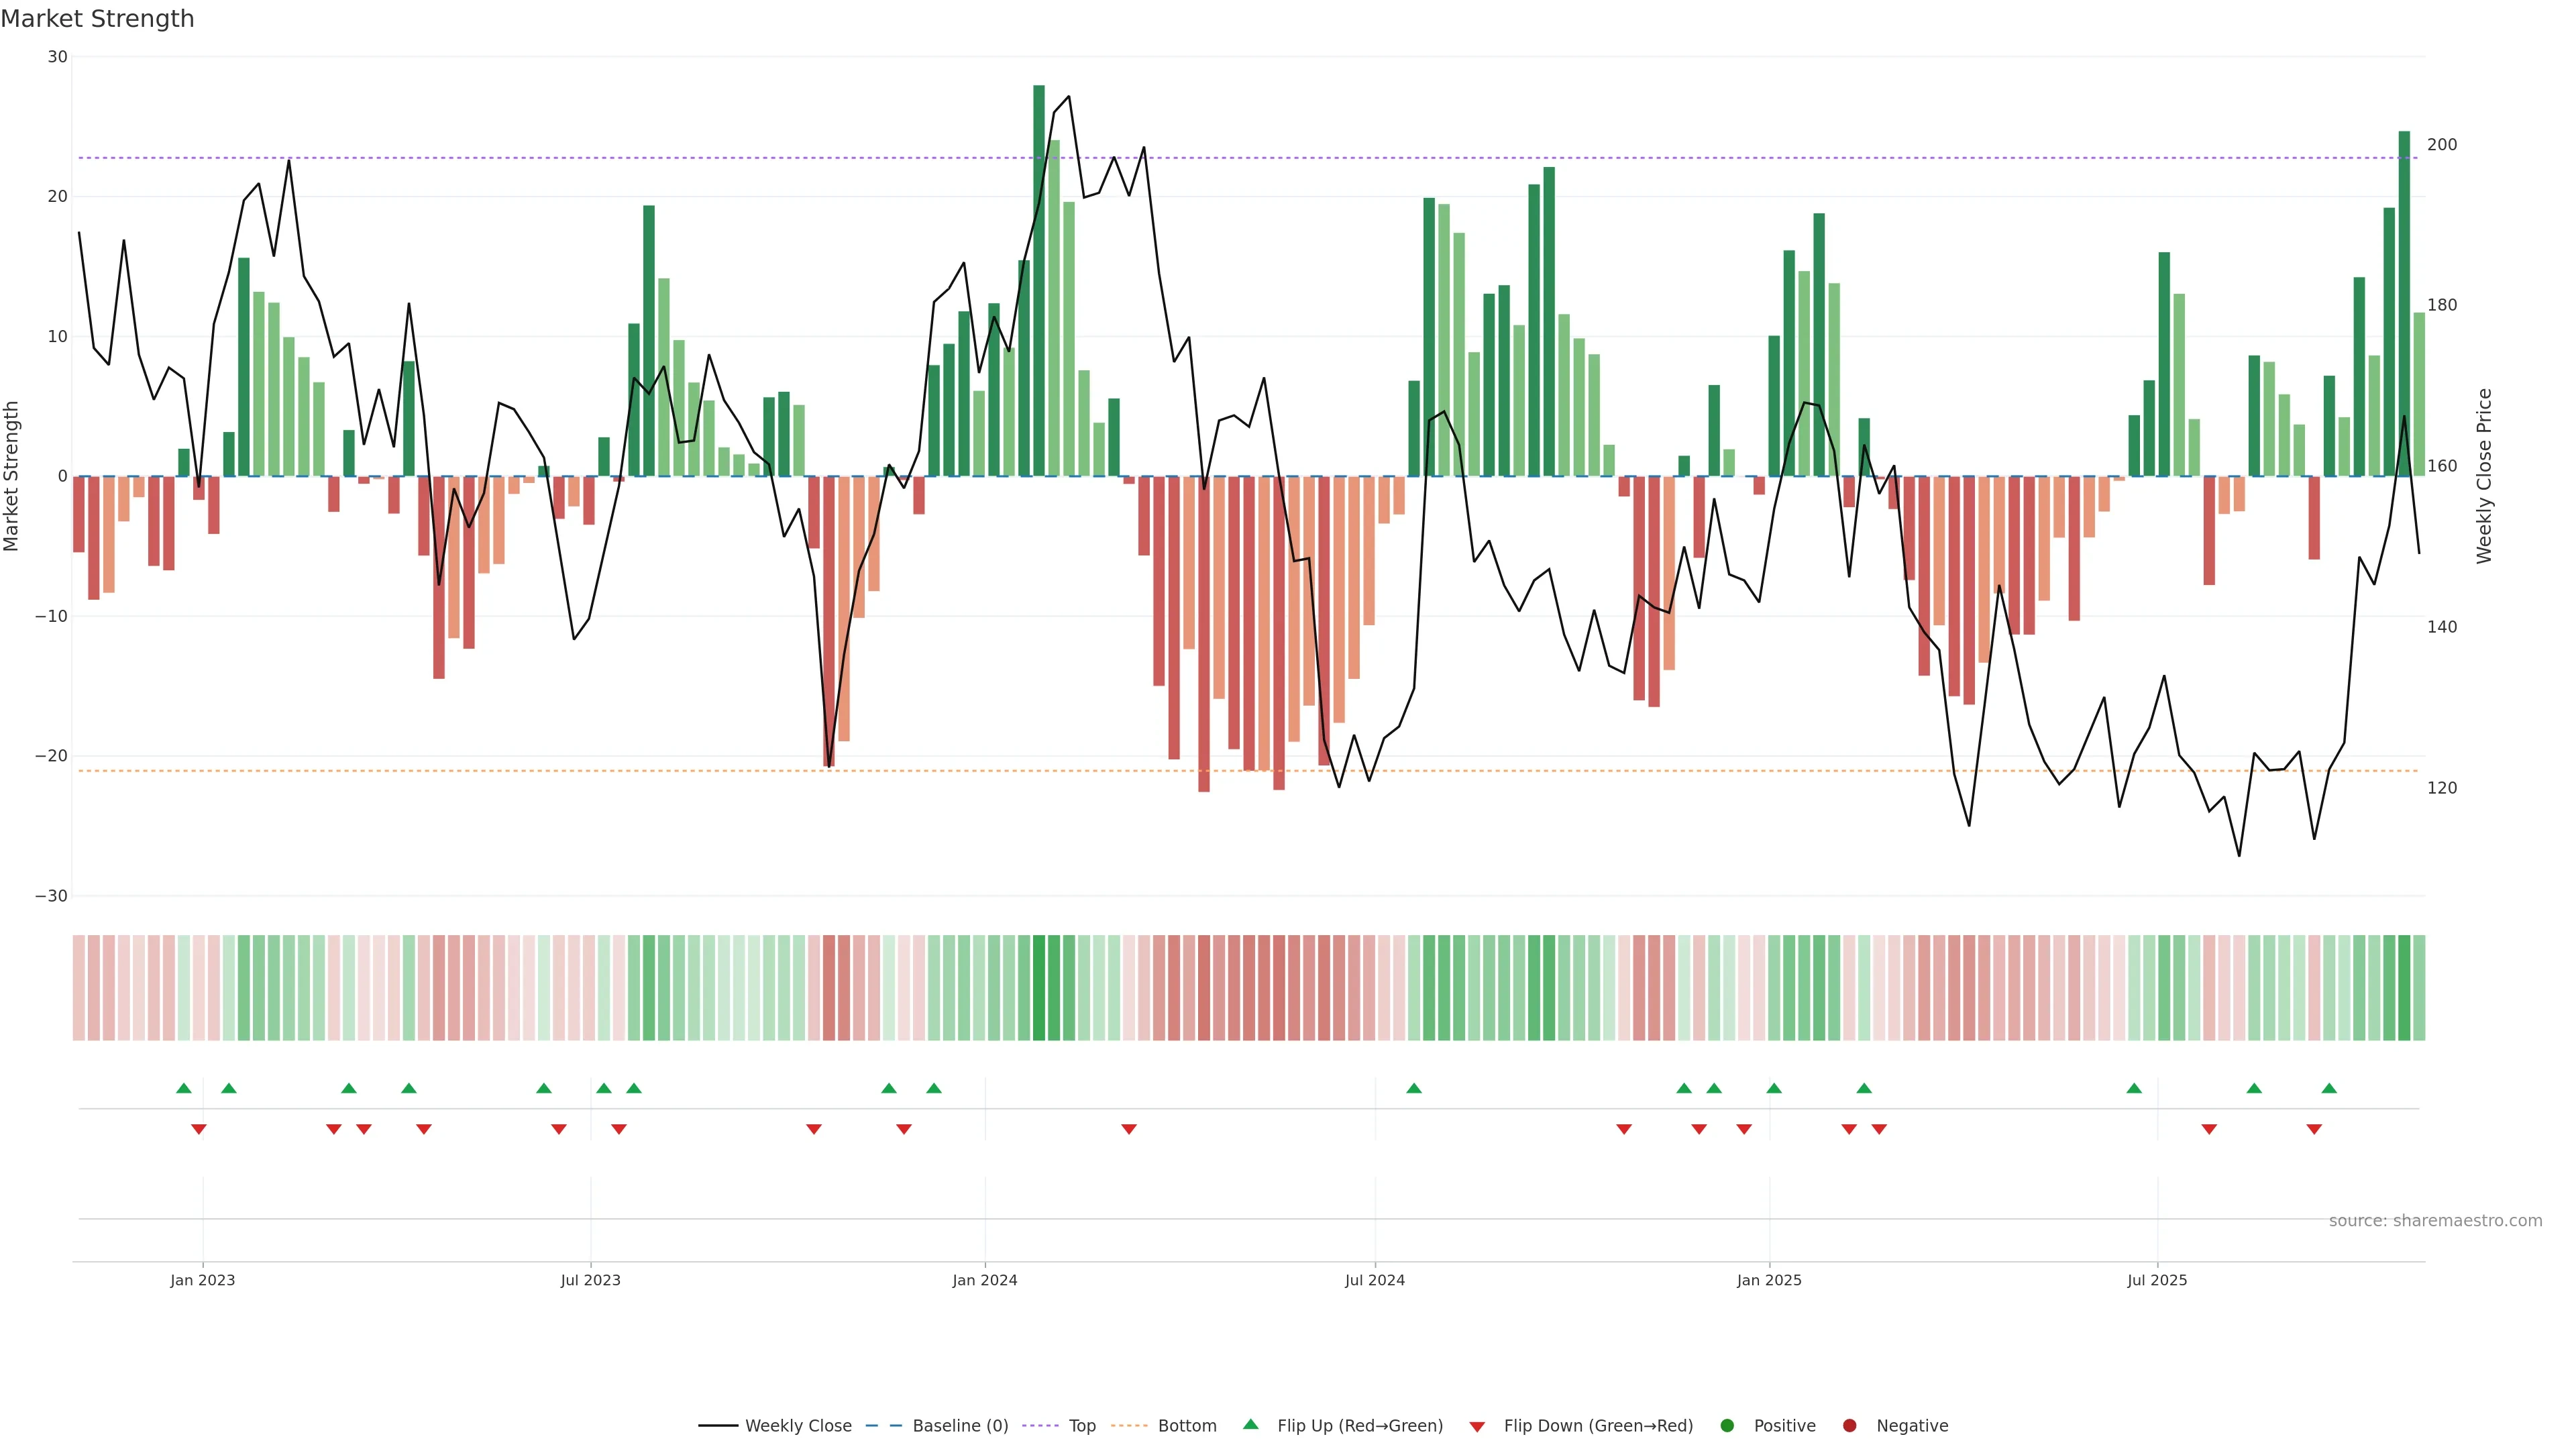
Task: Select the Jan 2023 x-axis label
Action: point(202,1280)
